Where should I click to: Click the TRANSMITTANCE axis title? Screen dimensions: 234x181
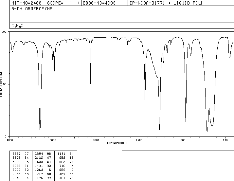[x=1, y=84]
